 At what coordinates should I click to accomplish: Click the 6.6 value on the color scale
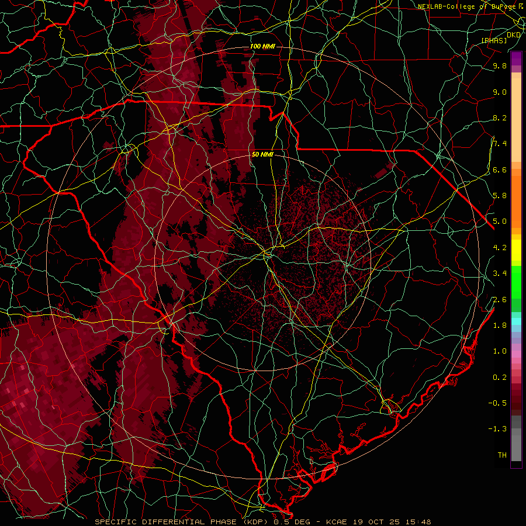pos(500,169)
